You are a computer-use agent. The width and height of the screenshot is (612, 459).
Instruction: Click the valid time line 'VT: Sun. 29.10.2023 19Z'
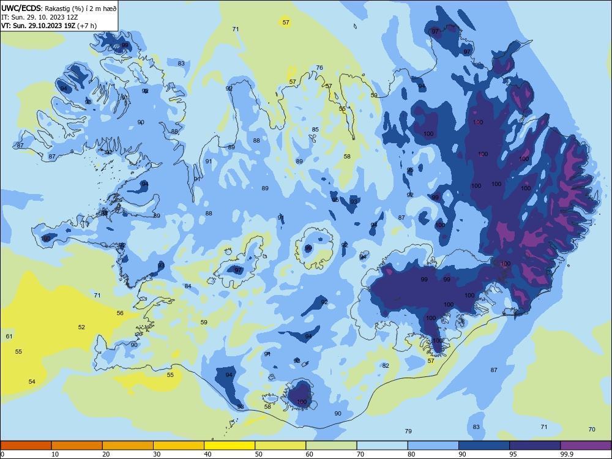pyautogui.click(x=39, y=26)
